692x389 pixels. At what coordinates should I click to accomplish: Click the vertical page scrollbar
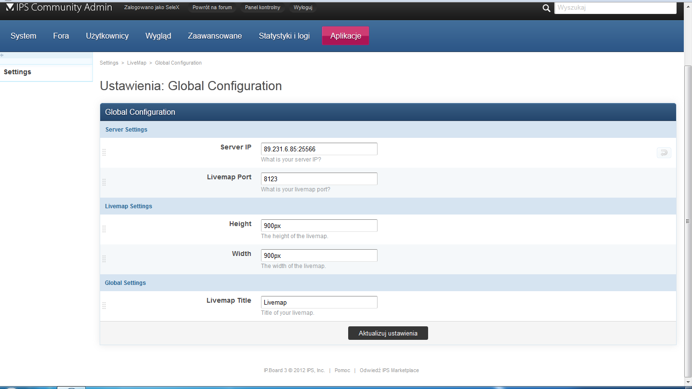pyautogui.click(x=688, y=221)
